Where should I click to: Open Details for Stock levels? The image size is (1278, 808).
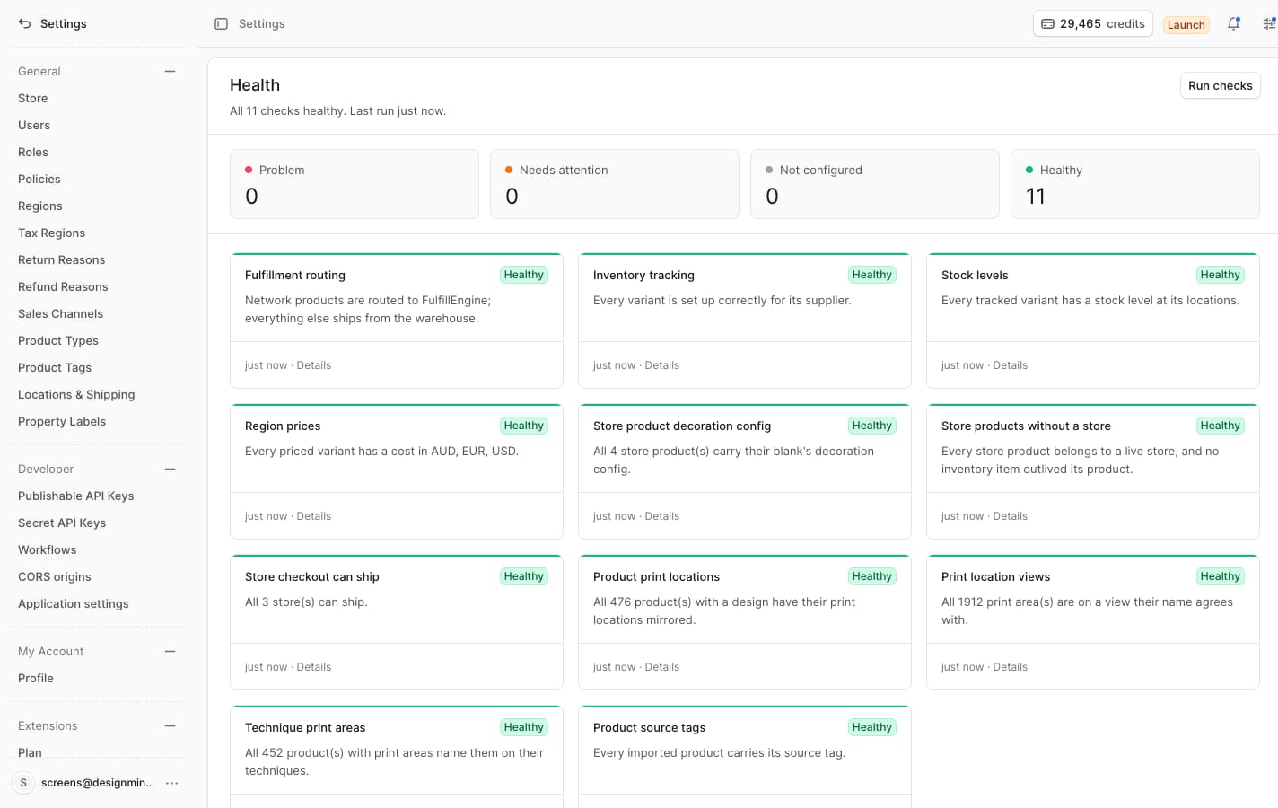pyautogui.click(x=1011, y=365)
